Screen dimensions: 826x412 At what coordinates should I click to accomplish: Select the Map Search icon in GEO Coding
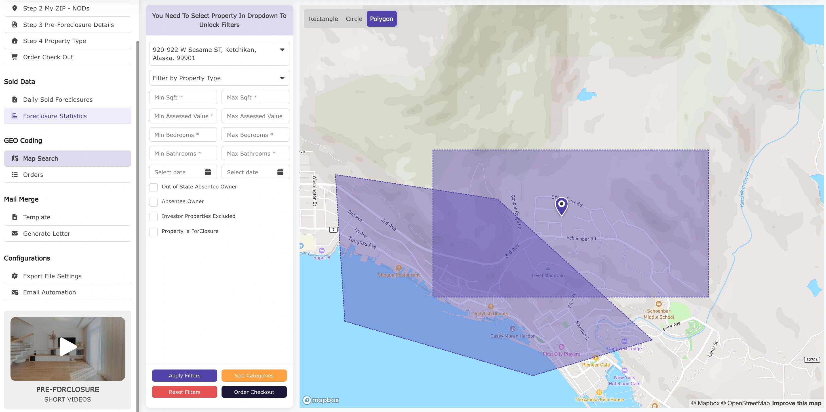pyautogui.click(x=15, y=158)
